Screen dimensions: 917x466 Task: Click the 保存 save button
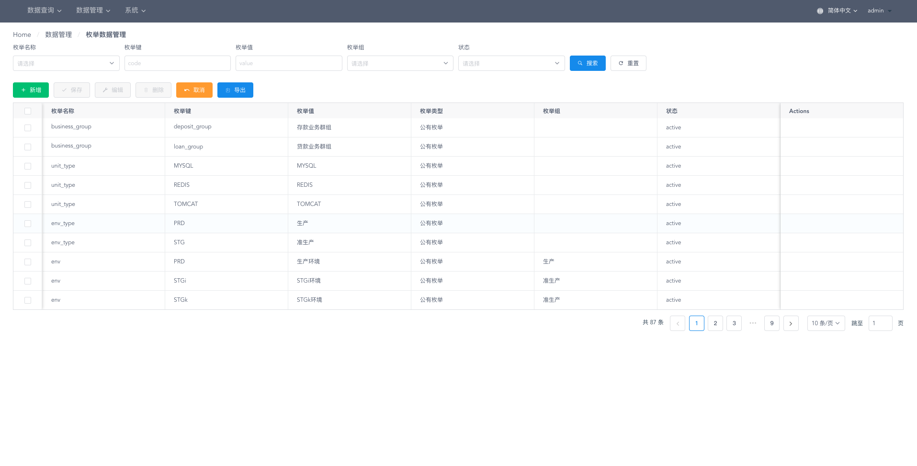(72, 90)
